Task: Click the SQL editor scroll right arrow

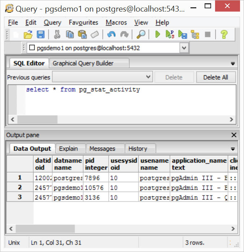Action: pyautogui.click(x=231, y=119)
